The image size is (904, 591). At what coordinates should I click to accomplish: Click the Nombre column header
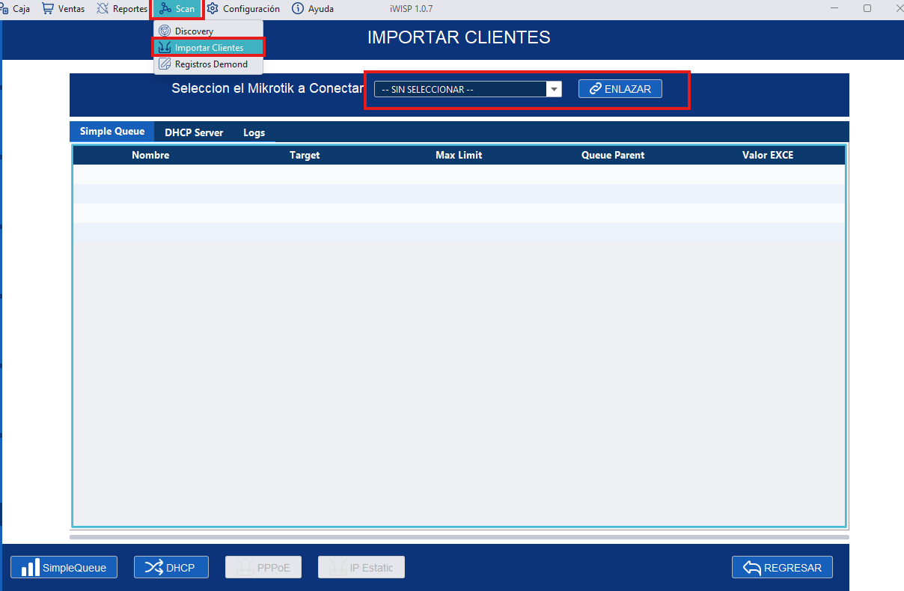click(x=150, y=156)
